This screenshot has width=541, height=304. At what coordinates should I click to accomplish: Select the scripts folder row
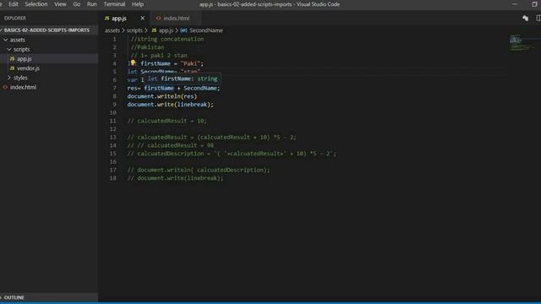pyautogui.click(x=49, y=49)
